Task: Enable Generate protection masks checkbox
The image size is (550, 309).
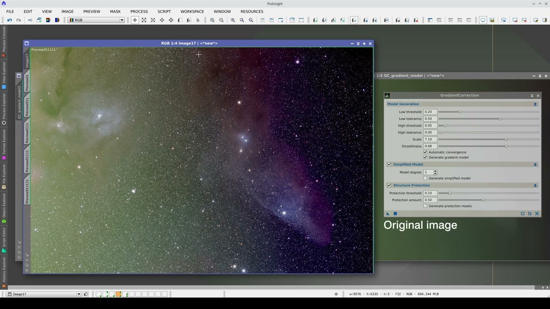Action: click(425, 206)
